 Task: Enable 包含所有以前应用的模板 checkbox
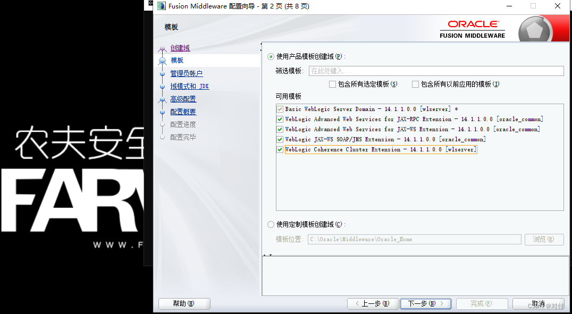tap(415, 84)
